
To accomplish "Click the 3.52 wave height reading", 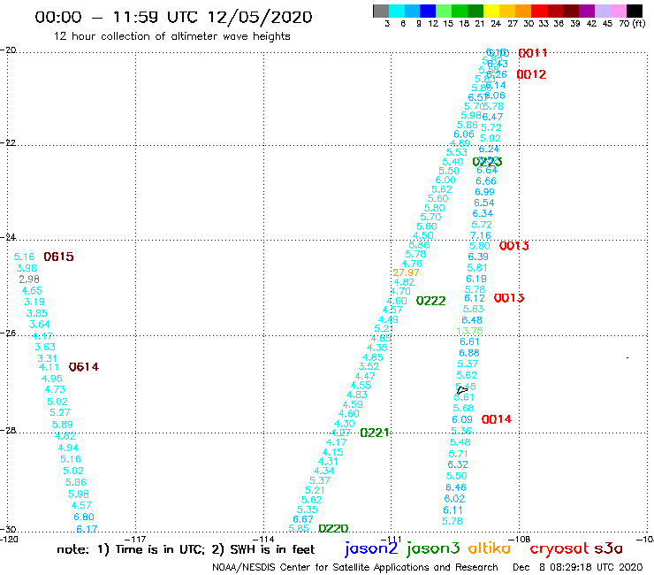I will tap(369, 366).
